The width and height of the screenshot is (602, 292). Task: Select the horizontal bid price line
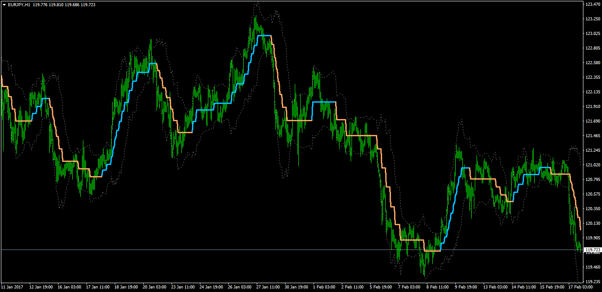(293, 250)
